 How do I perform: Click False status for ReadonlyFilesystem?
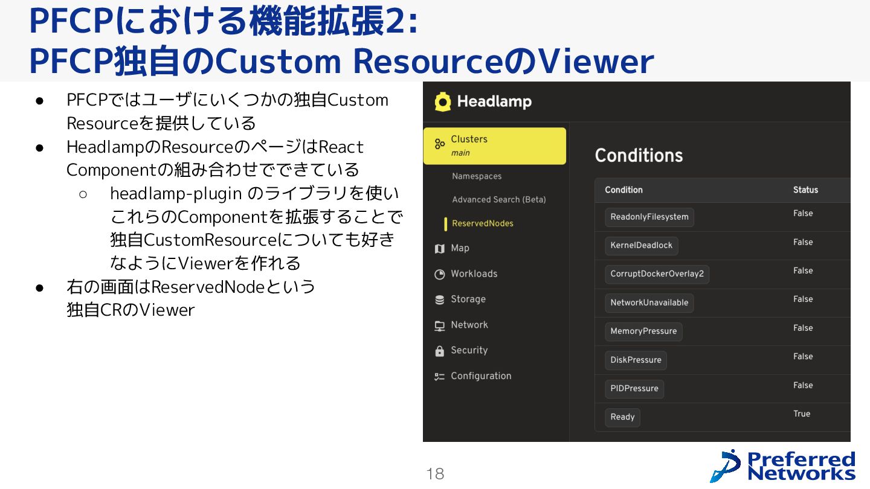803,213
